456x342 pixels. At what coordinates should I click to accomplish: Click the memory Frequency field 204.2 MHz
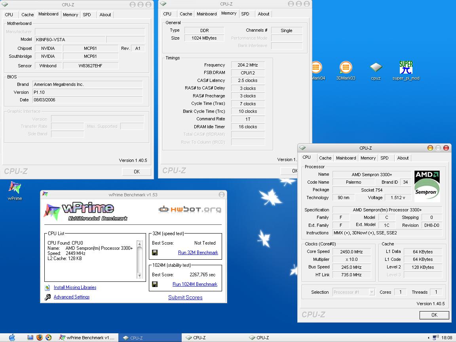pos(248,65)
